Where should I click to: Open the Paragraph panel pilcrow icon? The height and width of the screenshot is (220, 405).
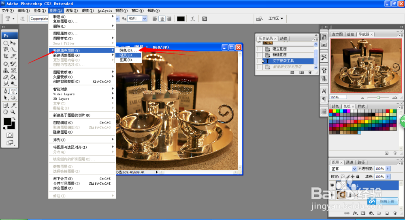pyautogui.click(x=324, y=99)
